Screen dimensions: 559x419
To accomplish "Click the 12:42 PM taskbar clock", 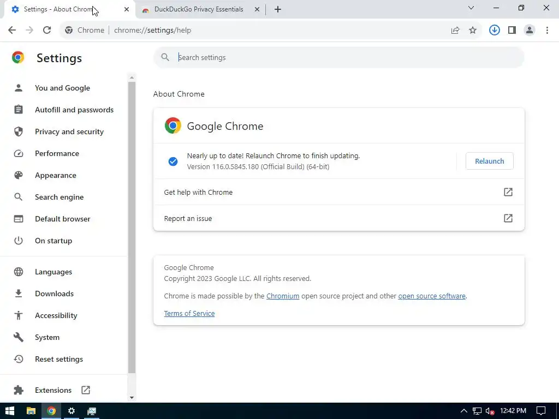I will coord(513,411).
